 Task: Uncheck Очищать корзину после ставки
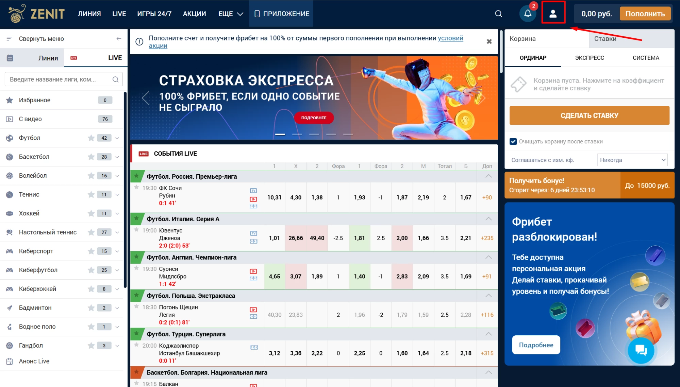(x=513, y=142)
